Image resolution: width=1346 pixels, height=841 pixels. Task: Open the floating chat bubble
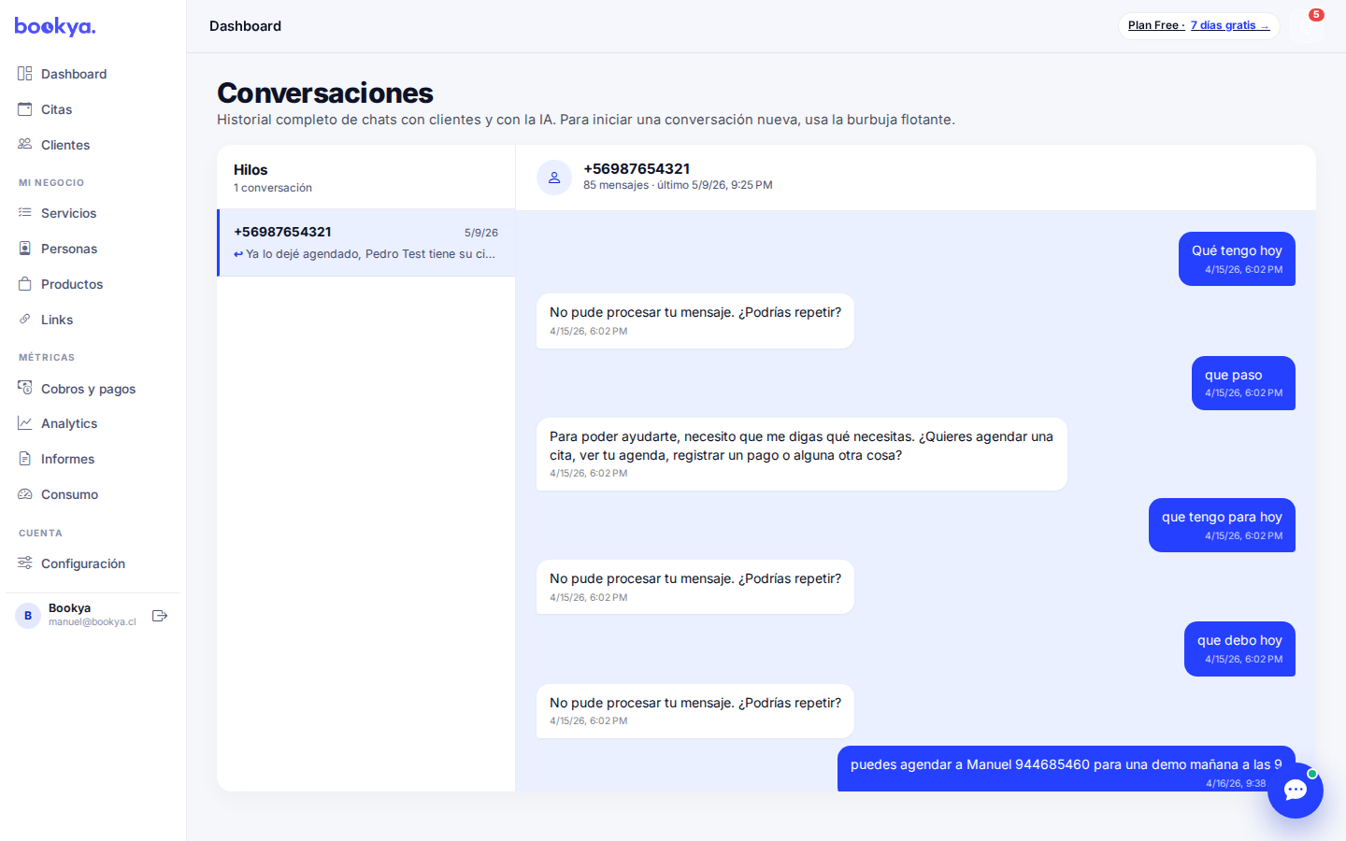pyautogui.click(x=1296, y=791)
